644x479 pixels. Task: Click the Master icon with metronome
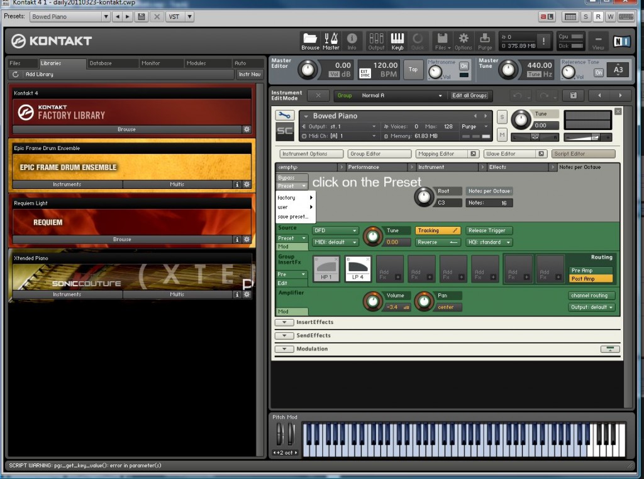click(331, 41)
